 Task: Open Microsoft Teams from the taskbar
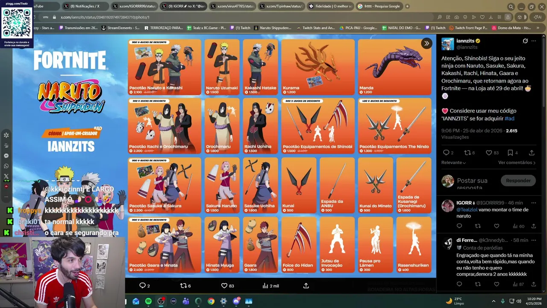click(x=186, y=301)
